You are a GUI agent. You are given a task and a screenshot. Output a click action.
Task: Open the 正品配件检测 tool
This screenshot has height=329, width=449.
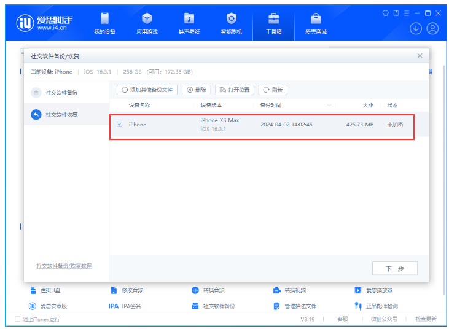[x=376, y=306]
